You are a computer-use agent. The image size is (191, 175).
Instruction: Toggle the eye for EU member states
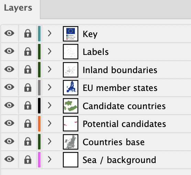[x=9, y=87]
